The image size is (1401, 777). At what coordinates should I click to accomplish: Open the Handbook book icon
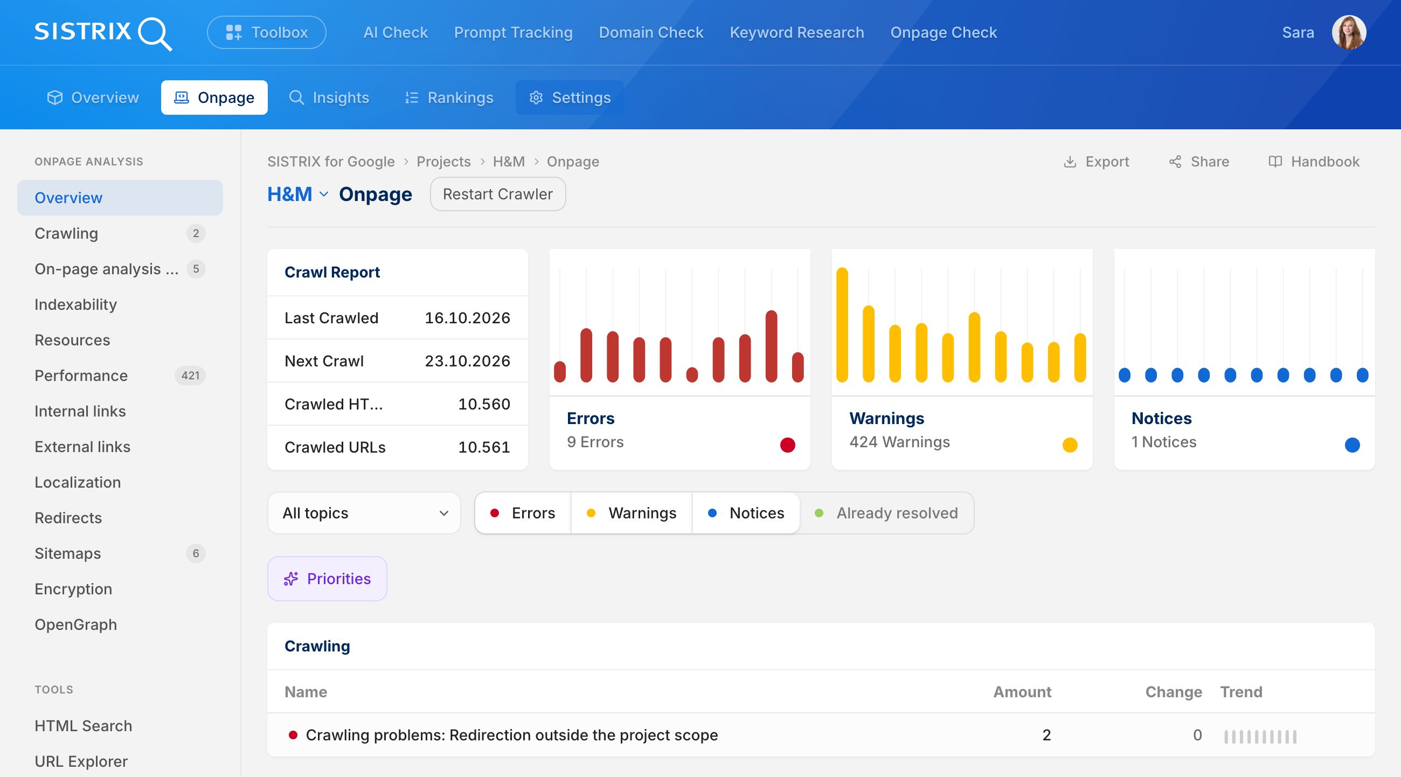1275,162
